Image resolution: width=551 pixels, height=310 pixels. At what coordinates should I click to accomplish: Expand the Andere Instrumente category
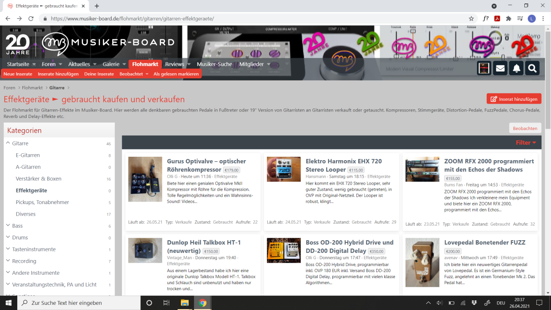point(8,273)
